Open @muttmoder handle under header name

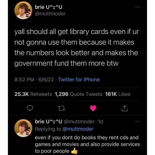[50, 14]
